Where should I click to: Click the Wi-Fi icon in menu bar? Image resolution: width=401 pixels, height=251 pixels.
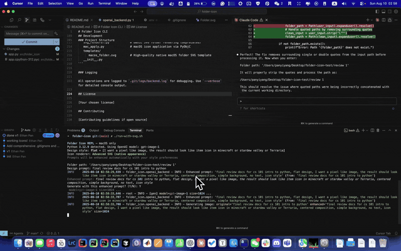[x=353, y=4]
